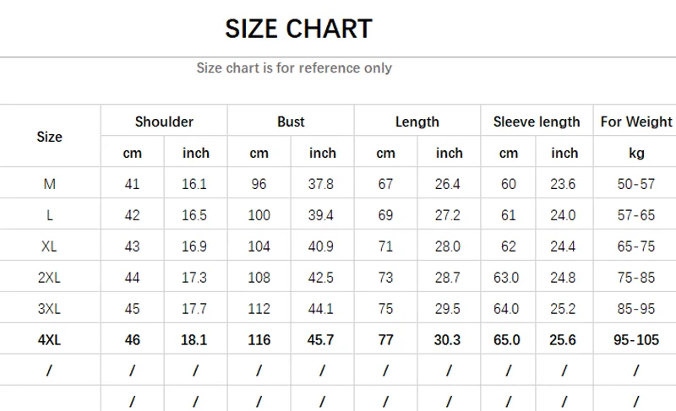This screenshot has height=411, width=676.
Task: Click the XL size row label
Action: point(50,246)
